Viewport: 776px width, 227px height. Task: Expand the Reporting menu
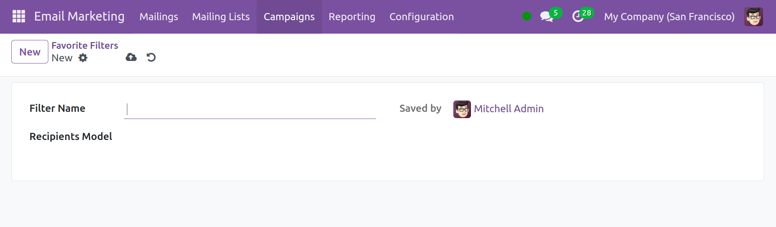[x=352, y=17]
